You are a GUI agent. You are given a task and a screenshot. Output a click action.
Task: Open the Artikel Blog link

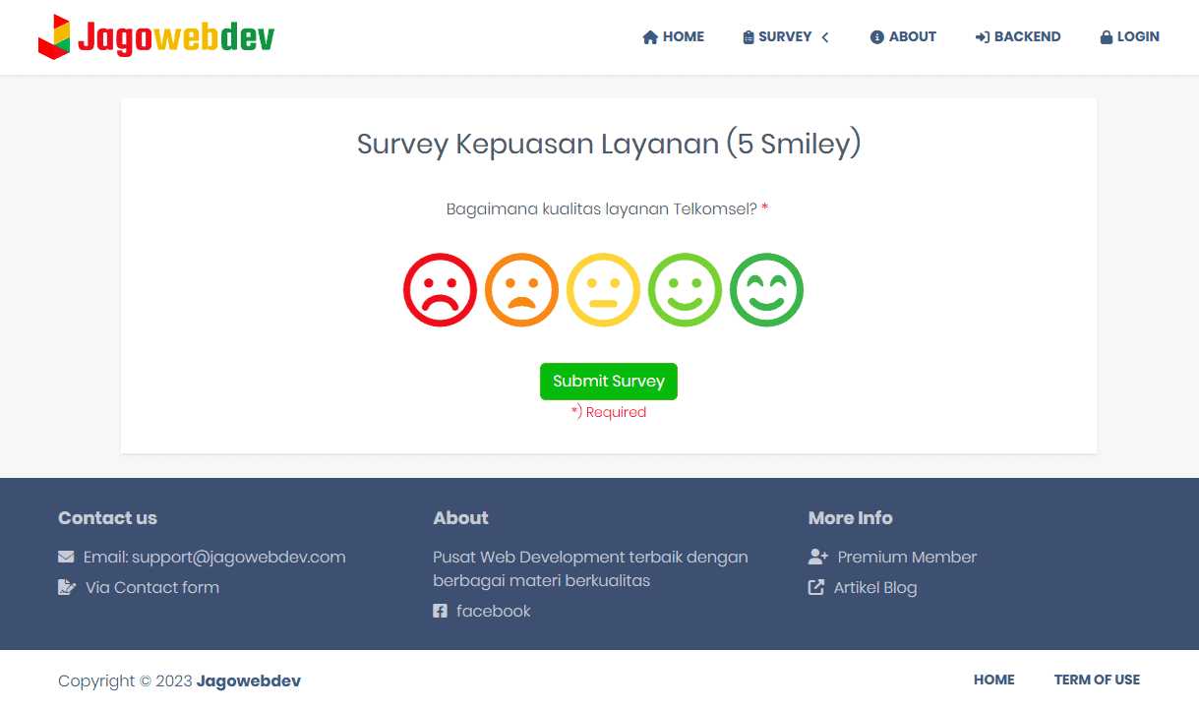coord(875,587)
